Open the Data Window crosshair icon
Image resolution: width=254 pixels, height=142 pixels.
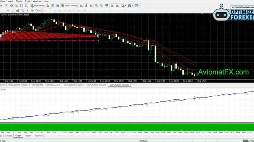click(x=12, y=6)
